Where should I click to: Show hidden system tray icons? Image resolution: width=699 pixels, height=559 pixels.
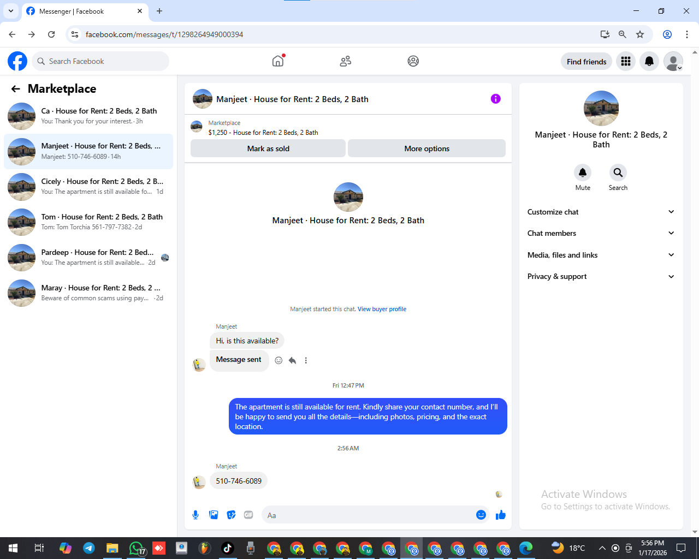[x=602, y=548]
